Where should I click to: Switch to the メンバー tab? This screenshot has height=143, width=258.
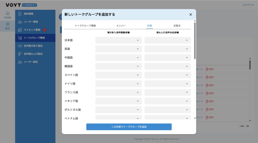pyautogui.click(x=121, y=26)
